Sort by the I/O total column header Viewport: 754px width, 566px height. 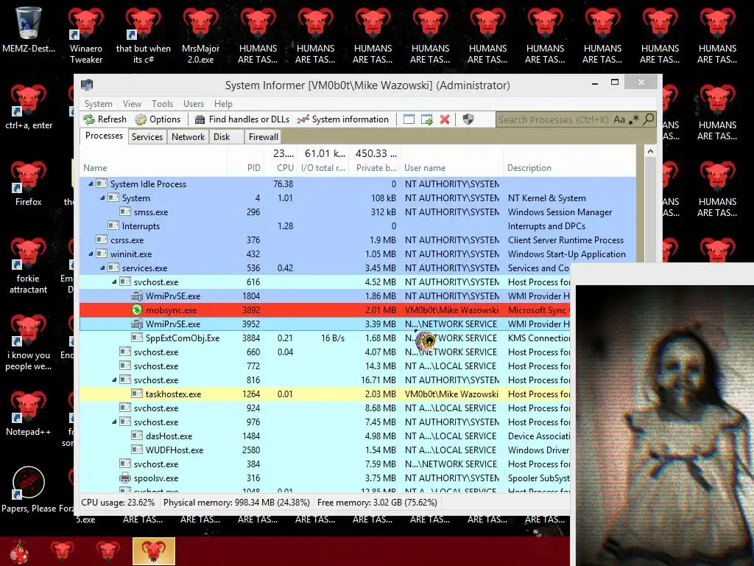[x=323, y=168]
